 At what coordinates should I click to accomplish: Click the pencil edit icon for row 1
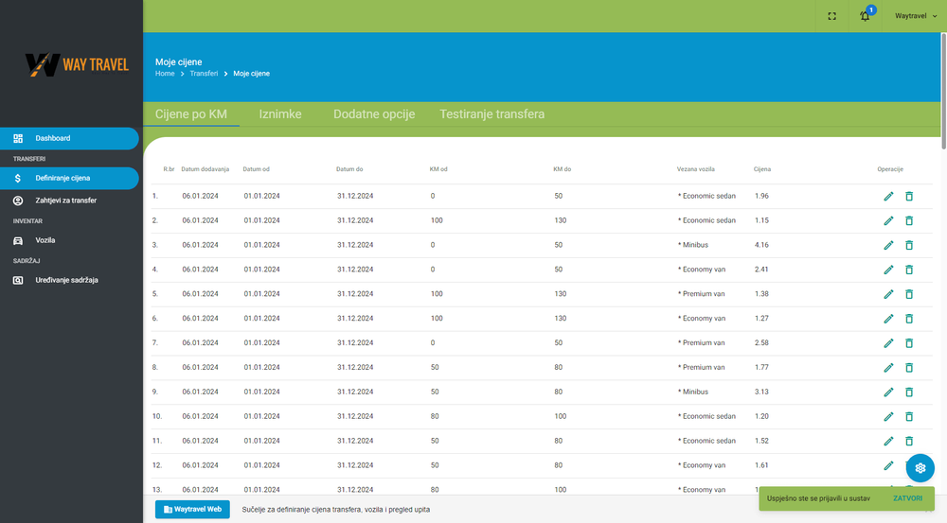click(888, 196)
